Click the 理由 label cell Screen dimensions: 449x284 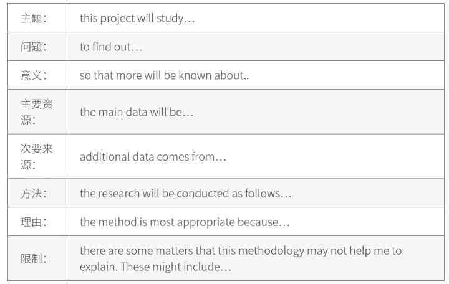point(37,221)
